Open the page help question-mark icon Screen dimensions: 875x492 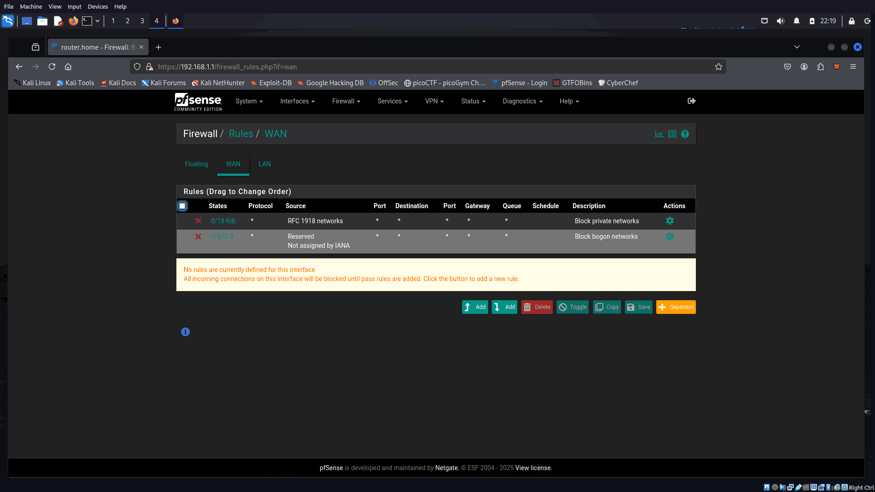(x=685, y=134)
